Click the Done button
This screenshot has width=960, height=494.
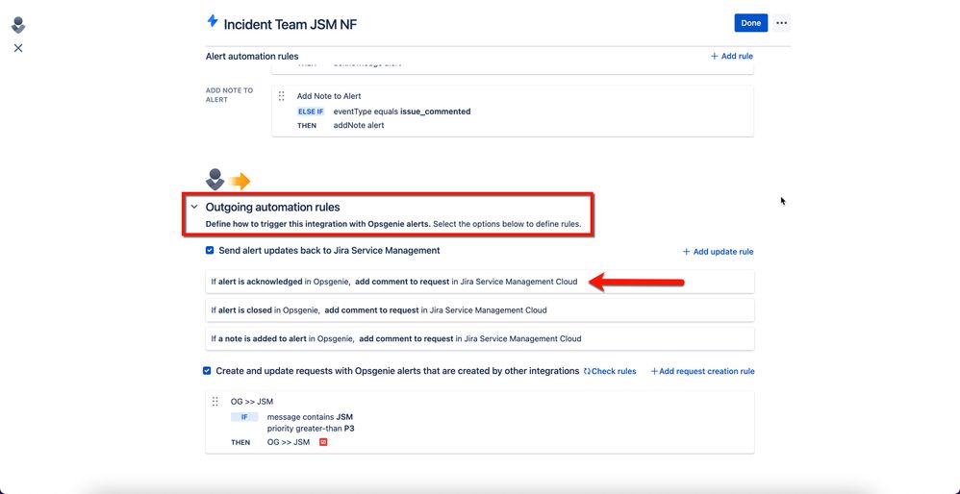tap(750, 23)
